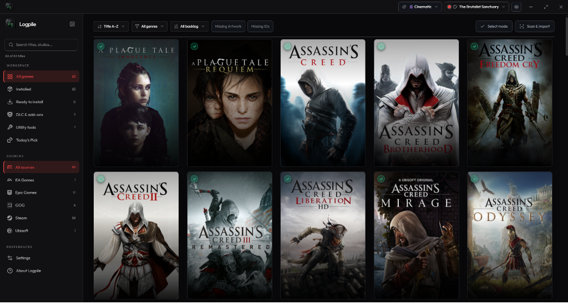Viewport: 568px width, 304px height.
Task: Open the Ready to install download icon
Action: pyautogui.click(x=10, y=102)
